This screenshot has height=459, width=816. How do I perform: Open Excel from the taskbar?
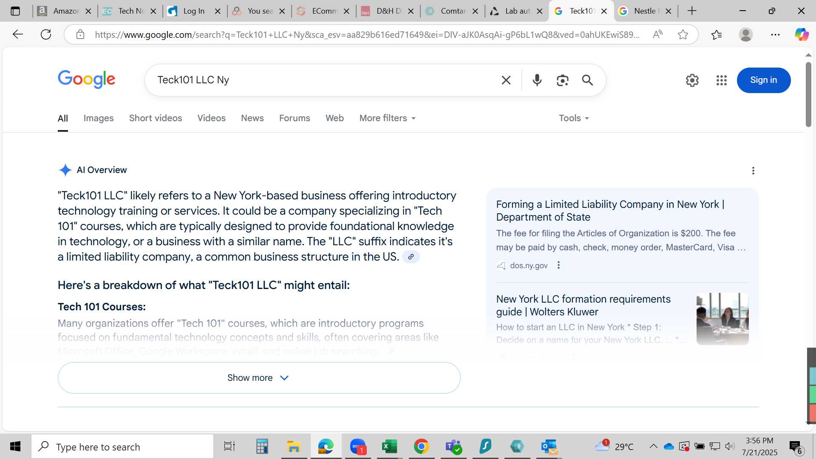389,446
